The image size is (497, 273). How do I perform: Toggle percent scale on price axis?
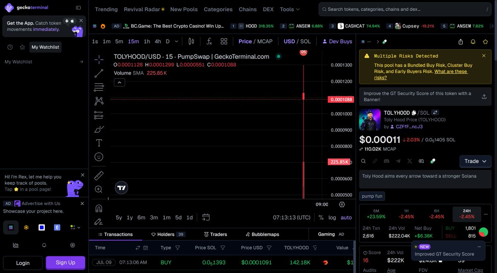[x=321, y=217]
